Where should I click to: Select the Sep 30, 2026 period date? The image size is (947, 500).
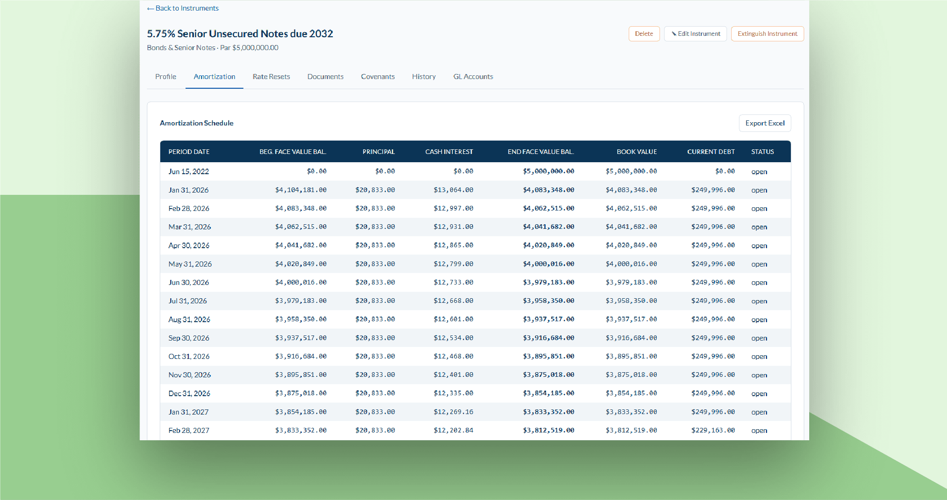[189, 338]
